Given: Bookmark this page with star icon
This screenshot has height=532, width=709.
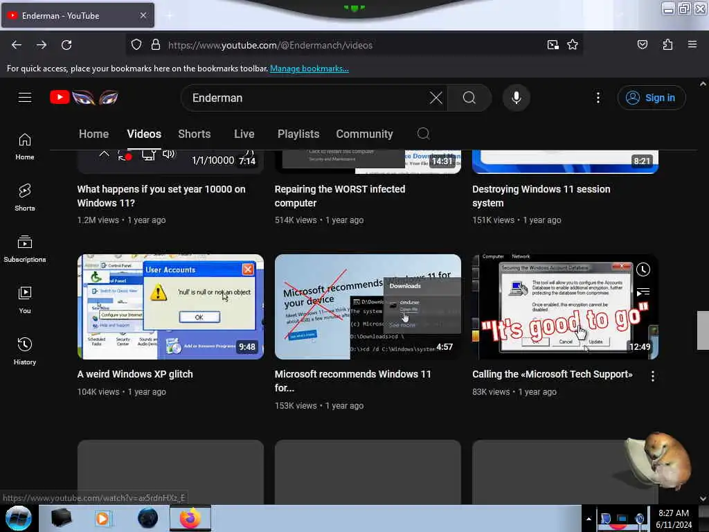Looking at the screenshot, I should (x=573, y=45).
